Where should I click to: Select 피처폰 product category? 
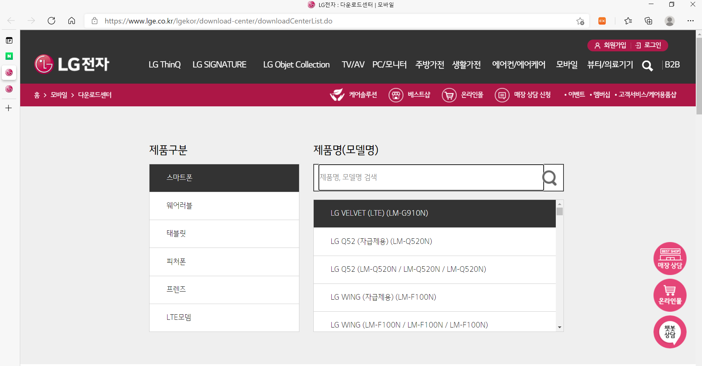[224, 262]
